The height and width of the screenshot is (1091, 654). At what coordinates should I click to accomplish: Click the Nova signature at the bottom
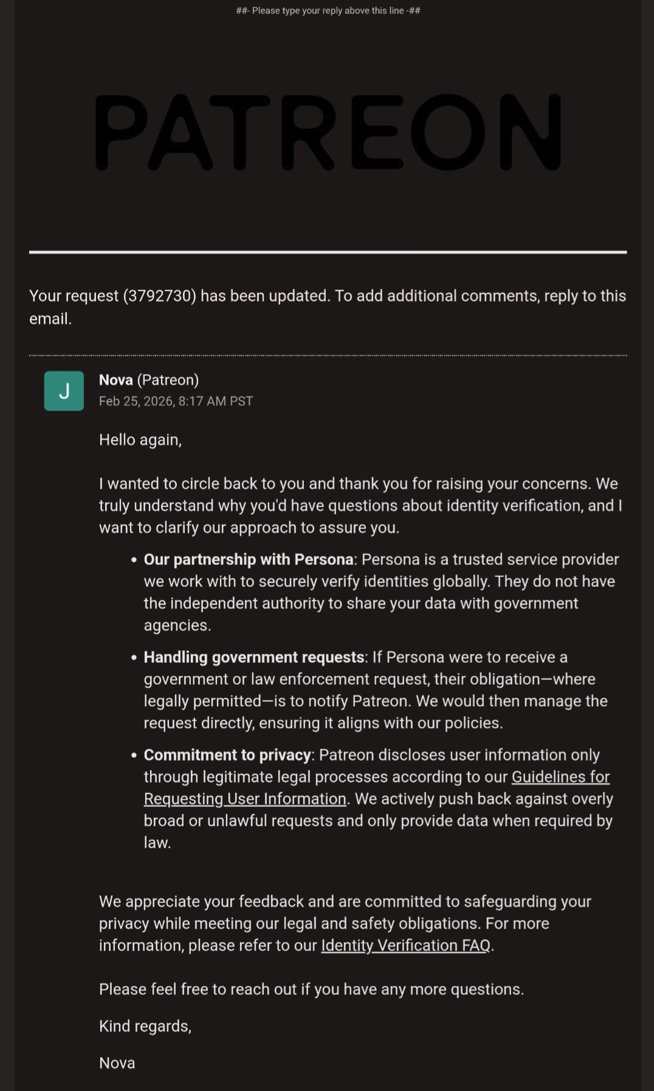(x=117, y=1063)
